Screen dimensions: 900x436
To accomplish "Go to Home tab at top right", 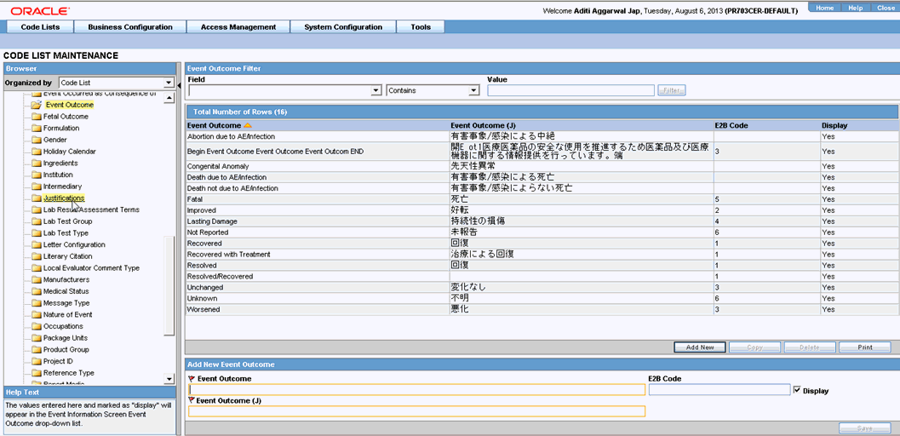I will click(825, 8).
